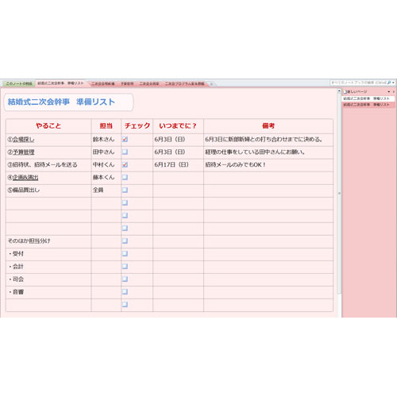The width and height of the screenshot is (397, 397).
Task: Collapse the page tabs pane with the chevron
Action: coord(394,91)
